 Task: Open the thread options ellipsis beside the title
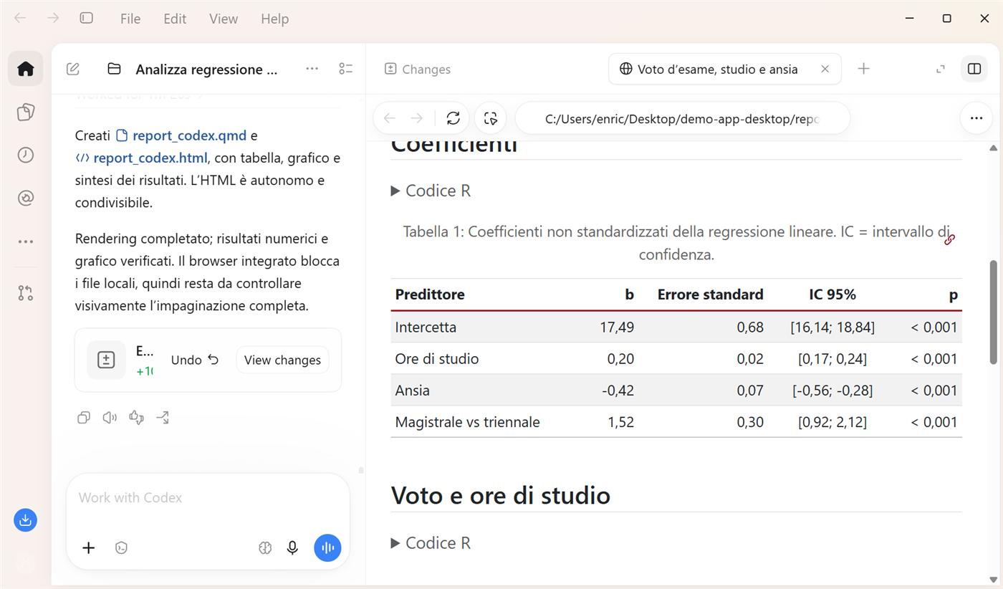(x=312, y=69)
